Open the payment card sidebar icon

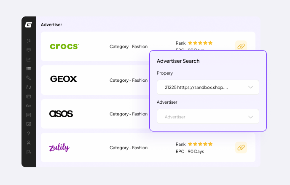[x=29, y=97]
